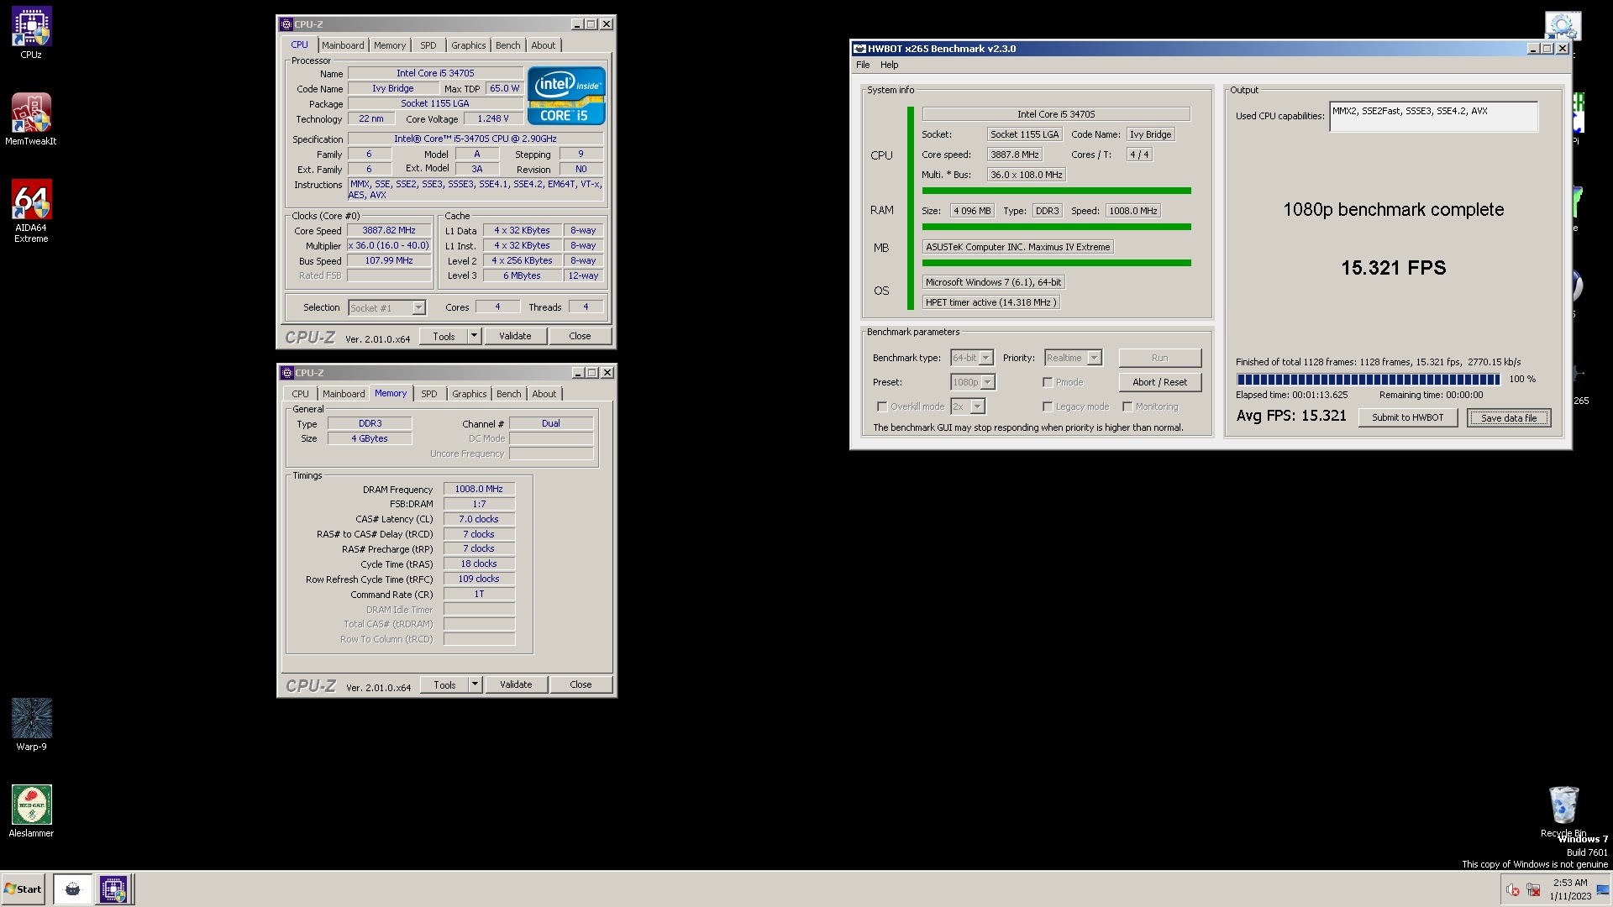Click the Save data file button

click(1509, 417)
